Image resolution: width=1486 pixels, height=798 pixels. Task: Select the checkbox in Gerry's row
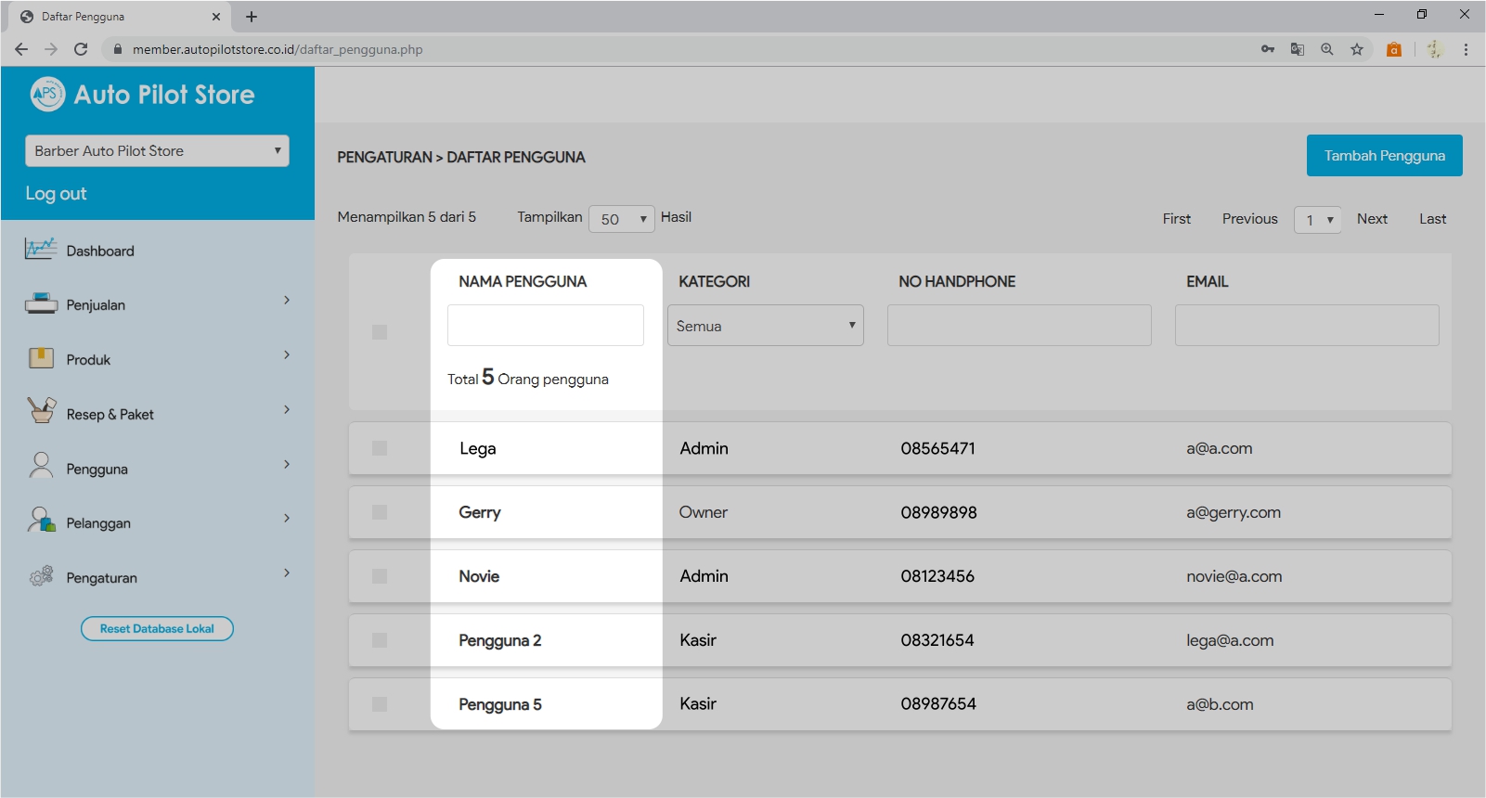tap(380, 512)
